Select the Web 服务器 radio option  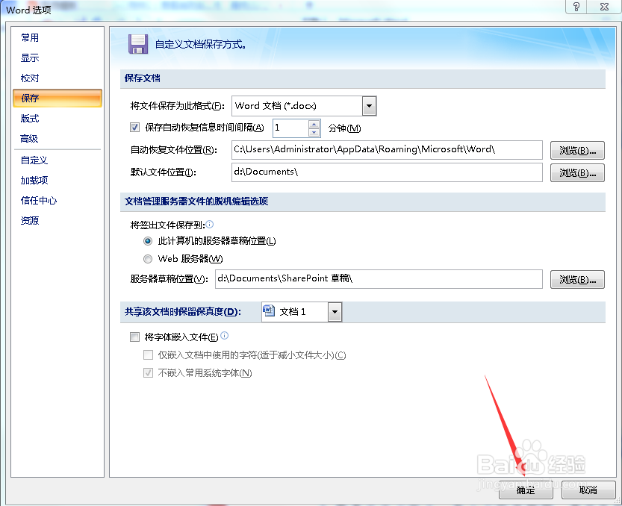coord(148,259)
